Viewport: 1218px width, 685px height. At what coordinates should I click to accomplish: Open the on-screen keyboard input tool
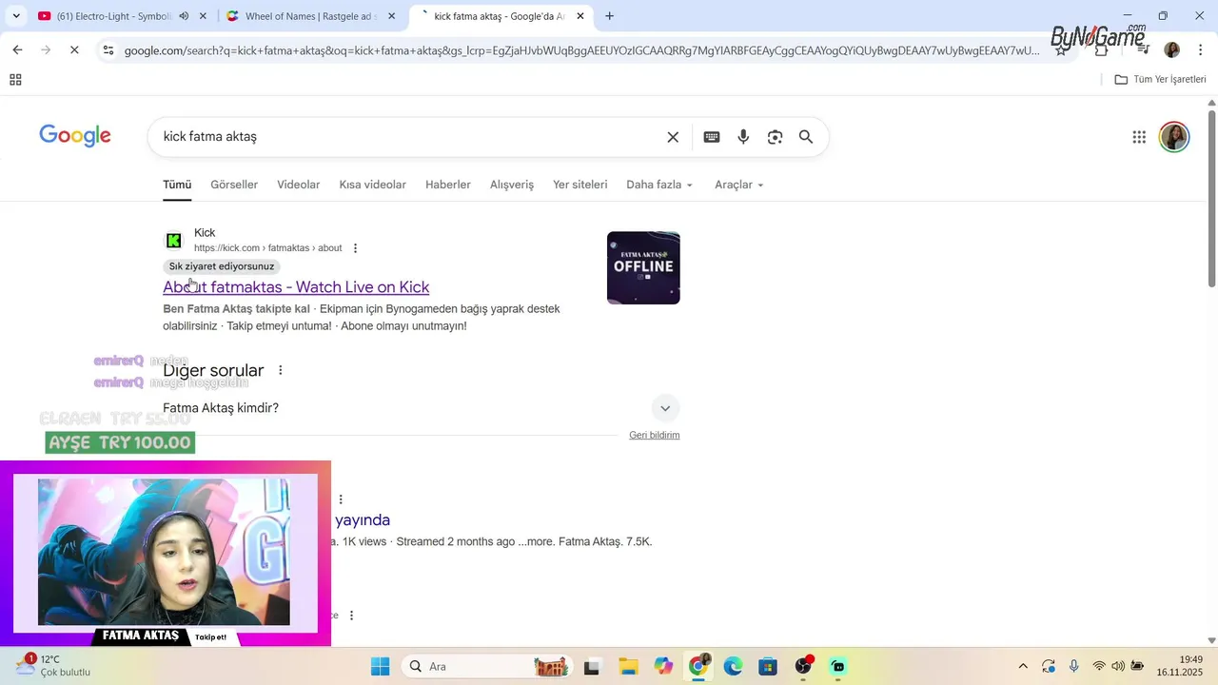[712, 137]
